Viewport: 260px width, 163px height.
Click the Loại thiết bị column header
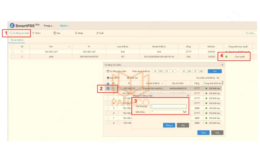[x=123, y=47]
